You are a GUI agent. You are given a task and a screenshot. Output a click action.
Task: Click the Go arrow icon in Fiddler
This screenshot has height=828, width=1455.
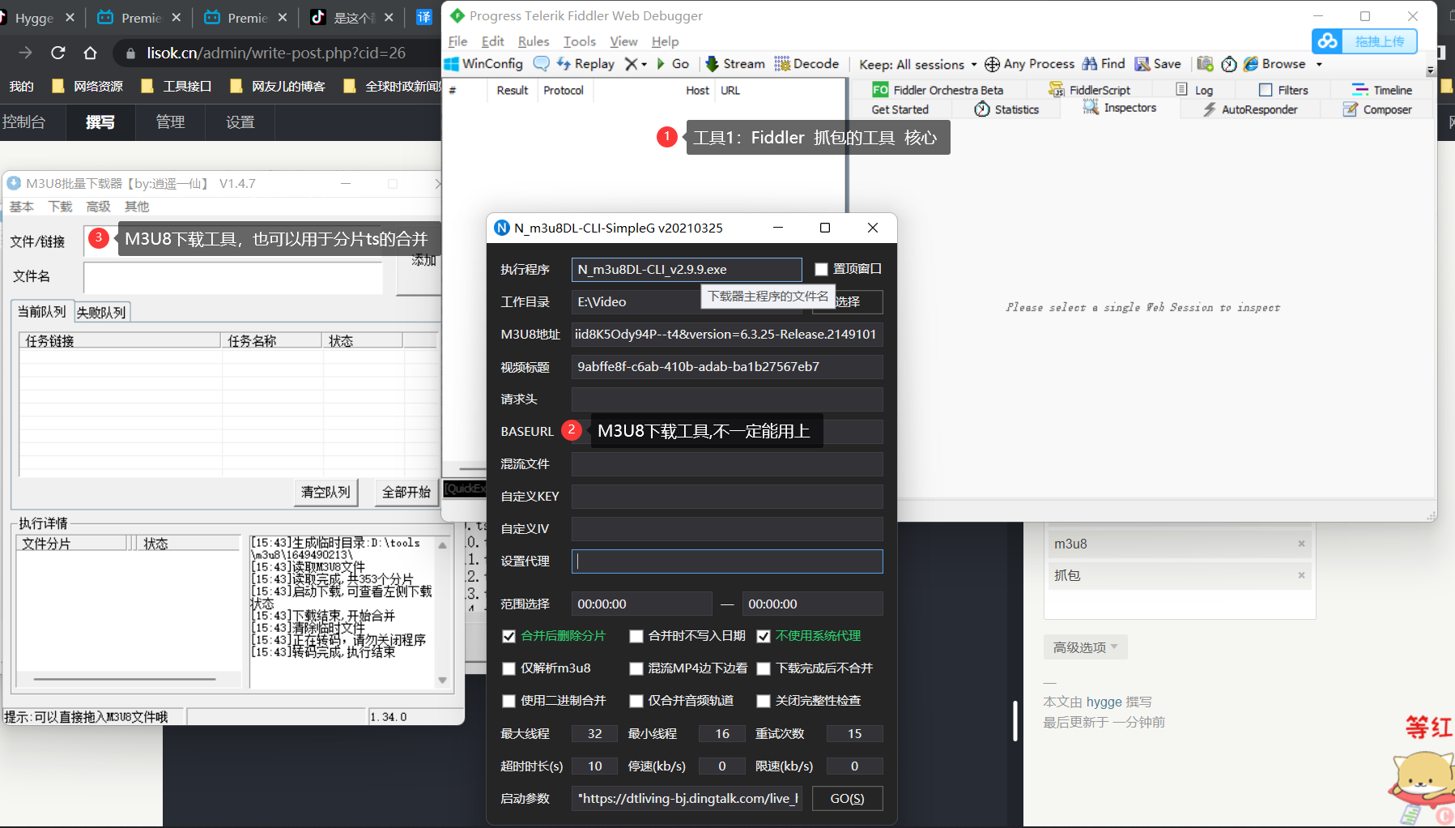[661, 64]
